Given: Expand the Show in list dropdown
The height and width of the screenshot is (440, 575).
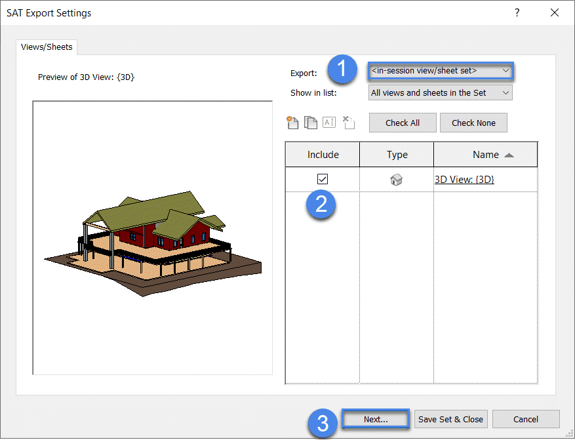Looking at the screenshot, I should 440,92.
